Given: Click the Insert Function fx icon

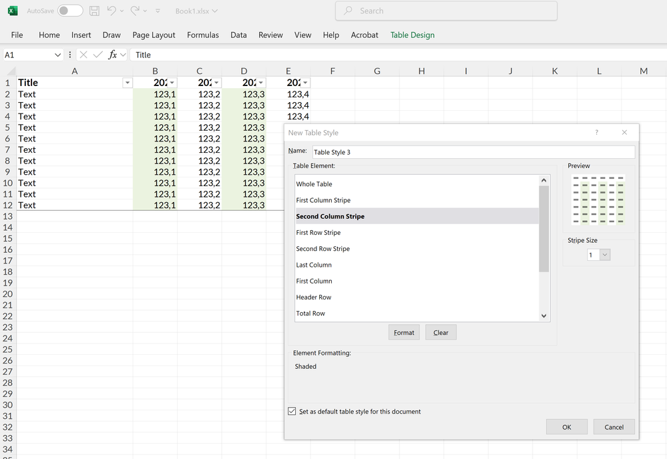Looking at the screenshot, I should (x=113, y=55).
